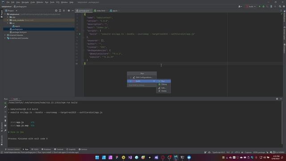
Task: Click the run with coverage icon
Action: (x=267, y=6)
